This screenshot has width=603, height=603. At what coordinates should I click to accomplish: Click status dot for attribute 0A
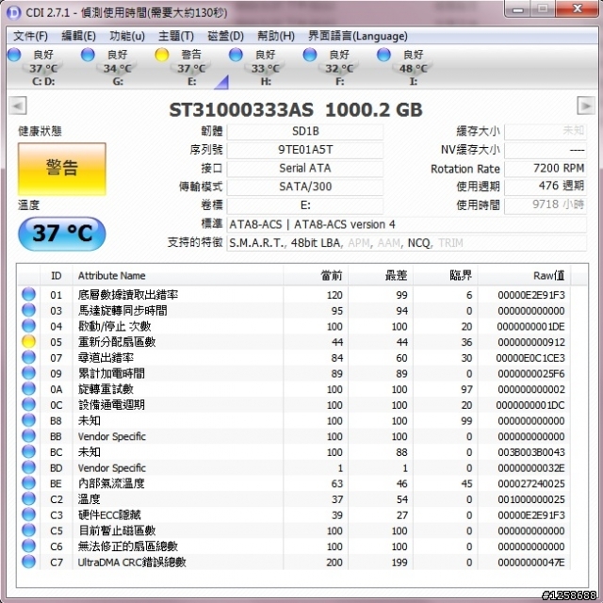click(28, 389)
